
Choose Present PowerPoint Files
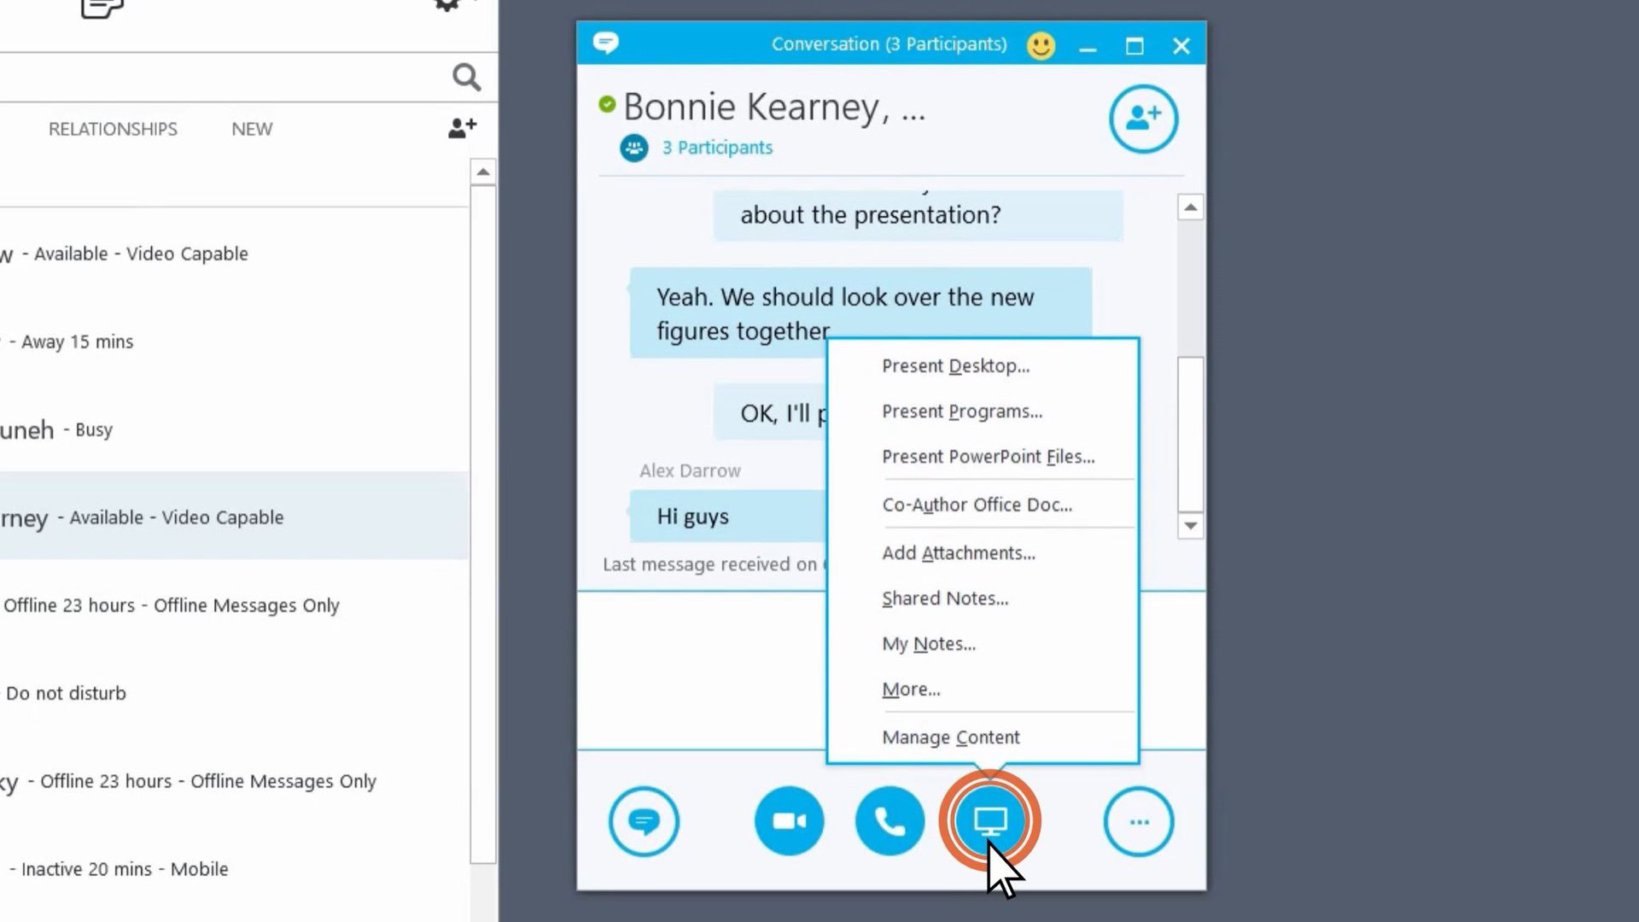[988, 457]
